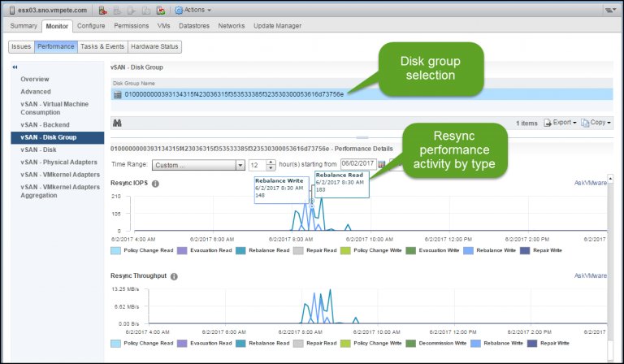624x364 pixels.
Task: Click the AskVMware link for Resync Throughput
Action: pyautogui.click(x=590, y=275)
